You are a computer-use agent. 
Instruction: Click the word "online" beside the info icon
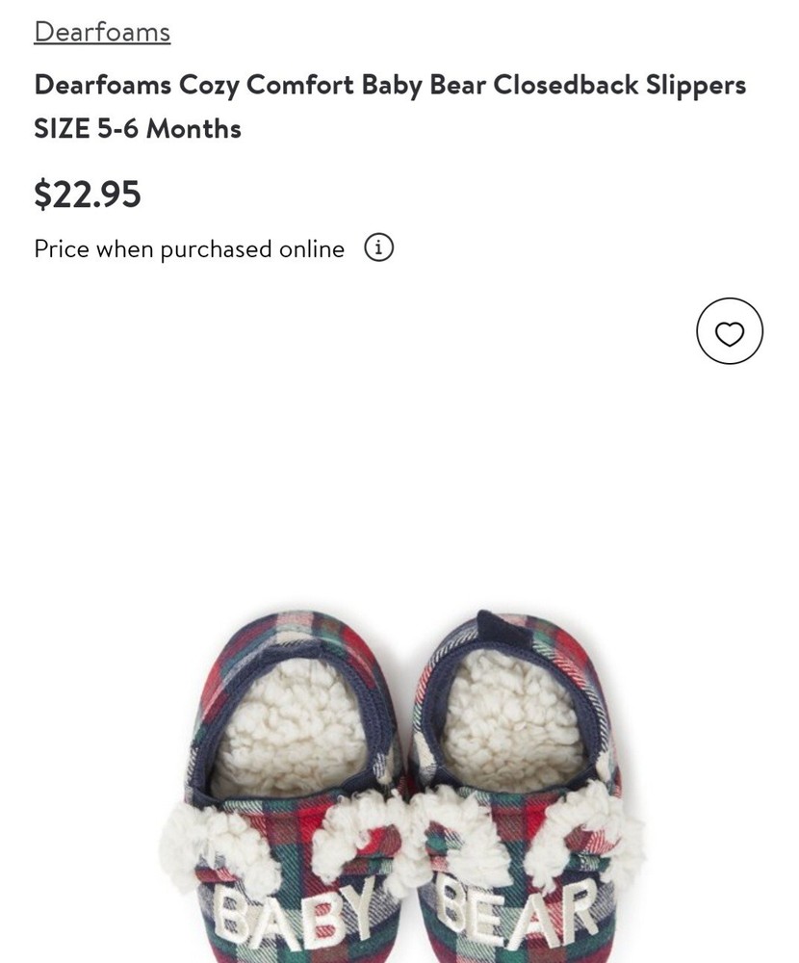311,248
